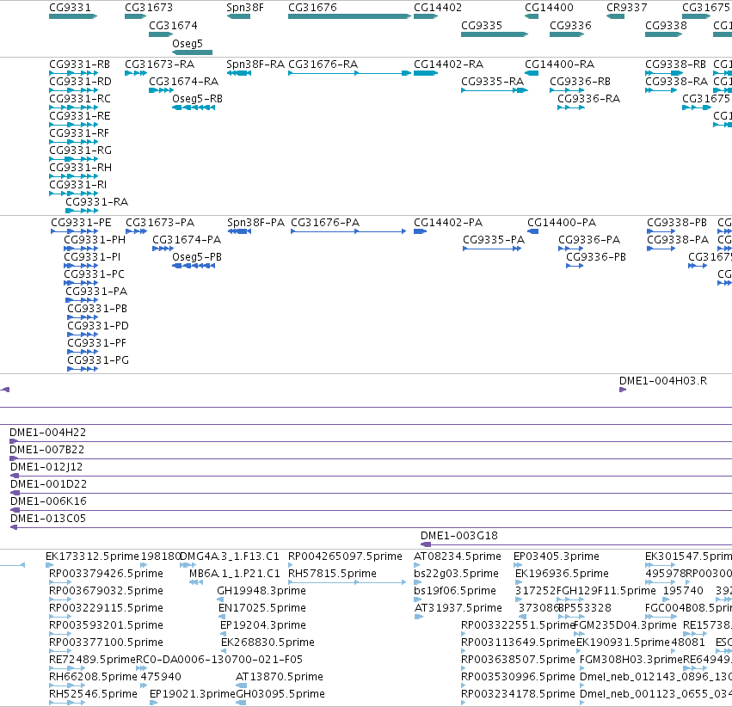Select the CG14400 gene feature
Image resolution: width=732 pixels, height=707 pixels.
tap(532, 16)
